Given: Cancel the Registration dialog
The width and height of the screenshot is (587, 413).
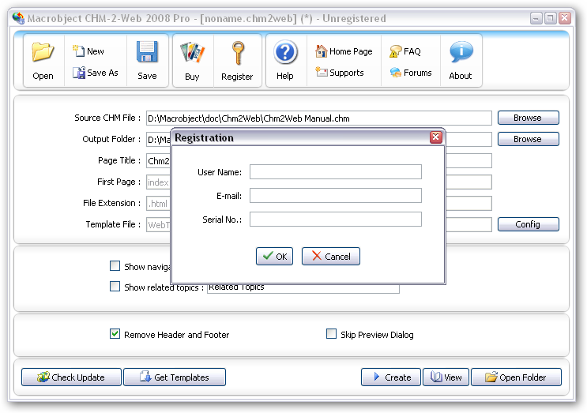Looking at the screenshot, I should (x=331, y=256).
